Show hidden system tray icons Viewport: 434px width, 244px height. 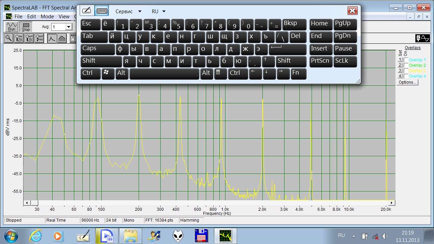click(x=354, y=236)
